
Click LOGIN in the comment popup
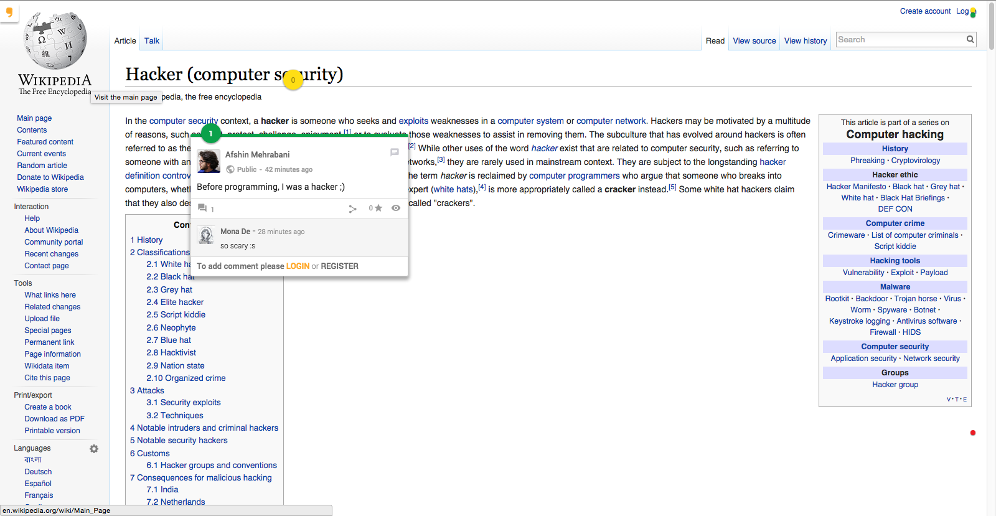click(x=298, y=266)
